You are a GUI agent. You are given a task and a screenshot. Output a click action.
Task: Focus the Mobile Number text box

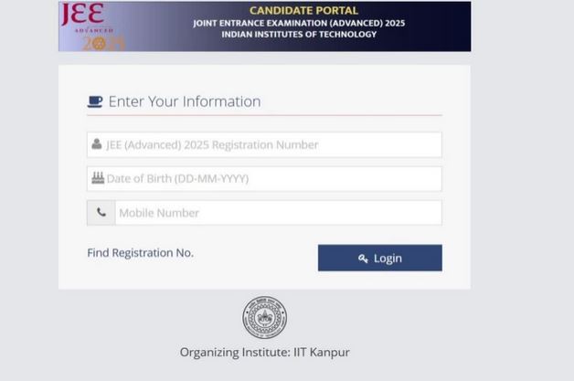(278, 213)
